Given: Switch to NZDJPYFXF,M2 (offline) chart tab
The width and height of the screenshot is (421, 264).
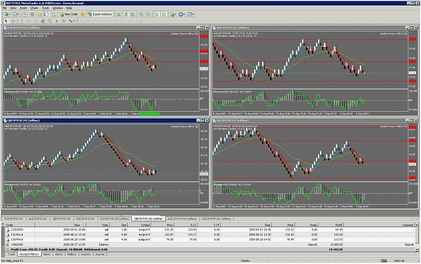Looking at the screenshot, I should (x=216, y=219).
